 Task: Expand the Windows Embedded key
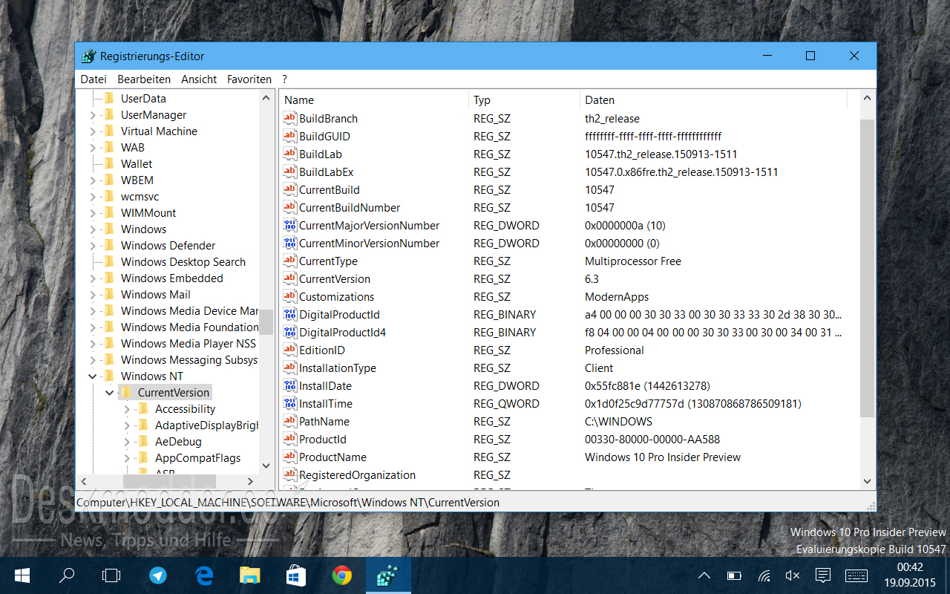point(93,278)
